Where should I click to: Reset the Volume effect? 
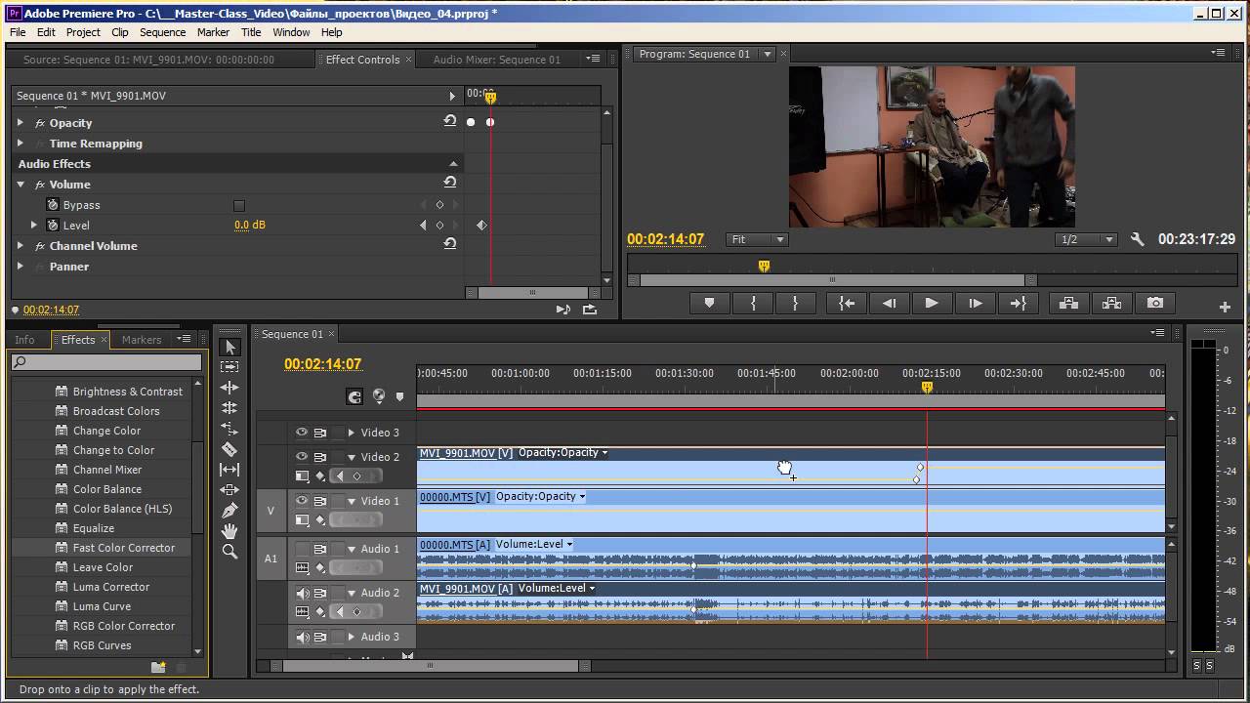tap(449, 184)
